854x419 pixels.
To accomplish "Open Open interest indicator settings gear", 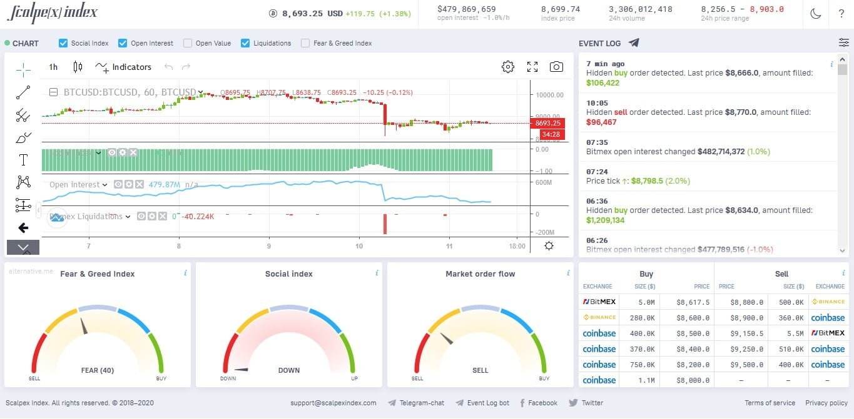I will [128, 185].
